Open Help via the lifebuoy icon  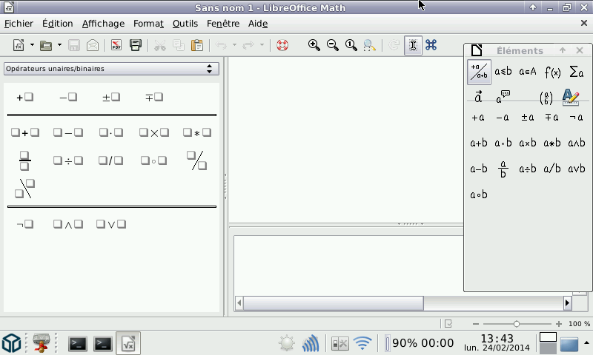pos(282,45)
